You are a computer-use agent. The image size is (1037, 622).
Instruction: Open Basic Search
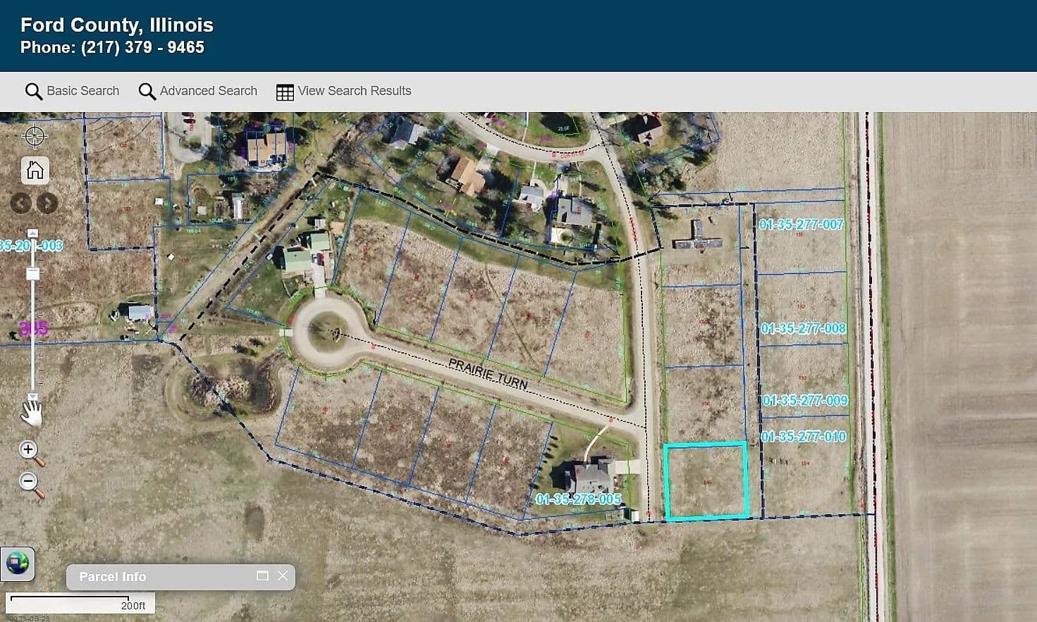coord(73,92)
